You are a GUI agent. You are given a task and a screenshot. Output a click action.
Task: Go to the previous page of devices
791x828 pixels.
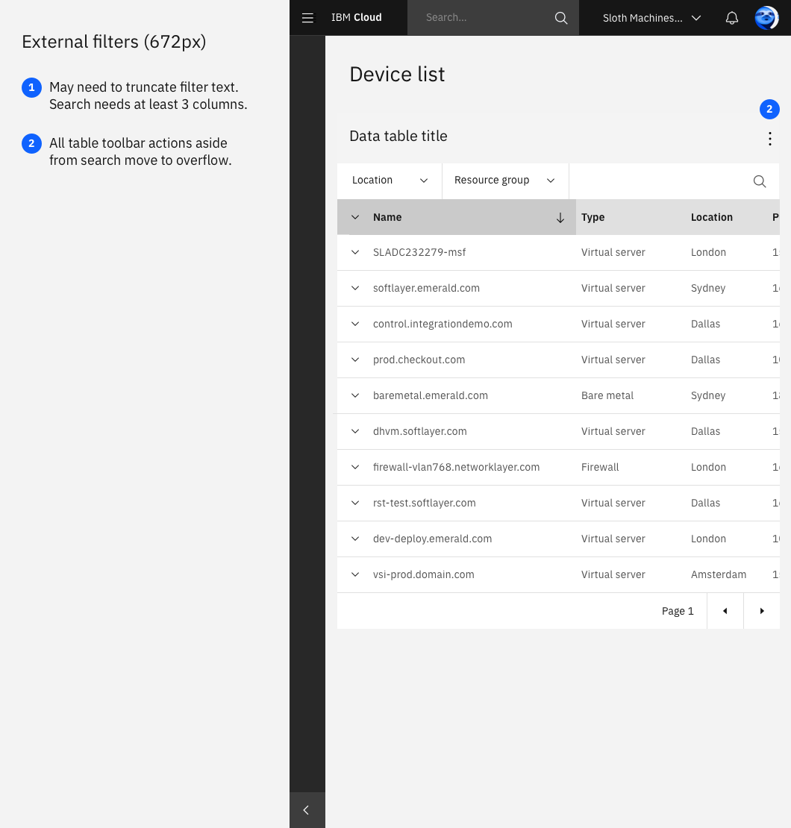coord(725,611)
